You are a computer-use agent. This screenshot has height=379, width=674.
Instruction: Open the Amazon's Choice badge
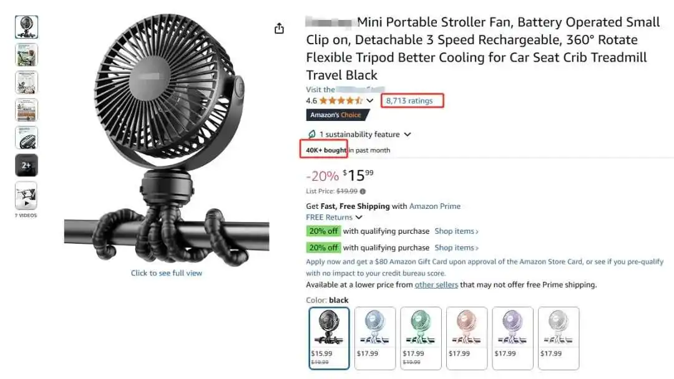[338, 115]
